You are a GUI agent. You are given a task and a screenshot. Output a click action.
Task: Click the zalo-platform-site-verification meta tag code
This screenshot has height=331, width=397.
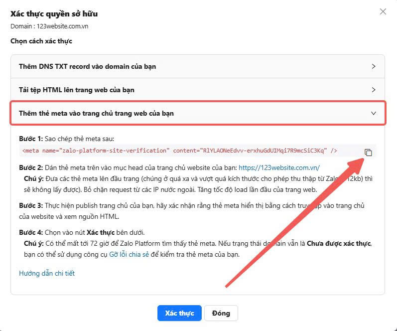[179, 151]
